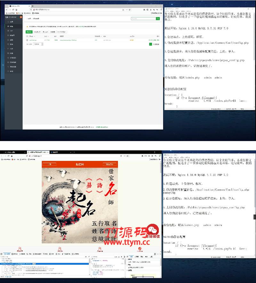Image resolution: width=256 pixels, height=283 pixels.
Task: Click the back arrow in the BT panel browser
Action: 7,10
